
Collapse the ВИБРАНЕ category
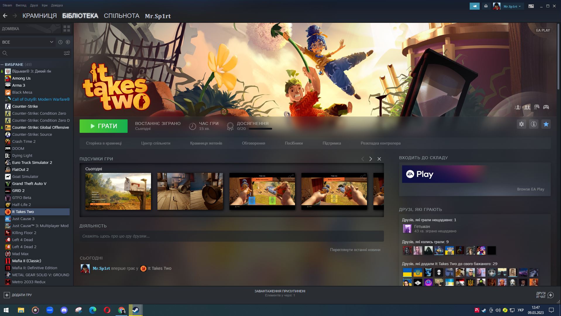2,64
